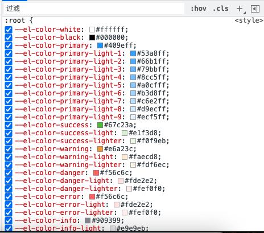Open the .cls element classes panel
Image resolution: width=264 pixels, height=233 pixels.
click(221, 9)
